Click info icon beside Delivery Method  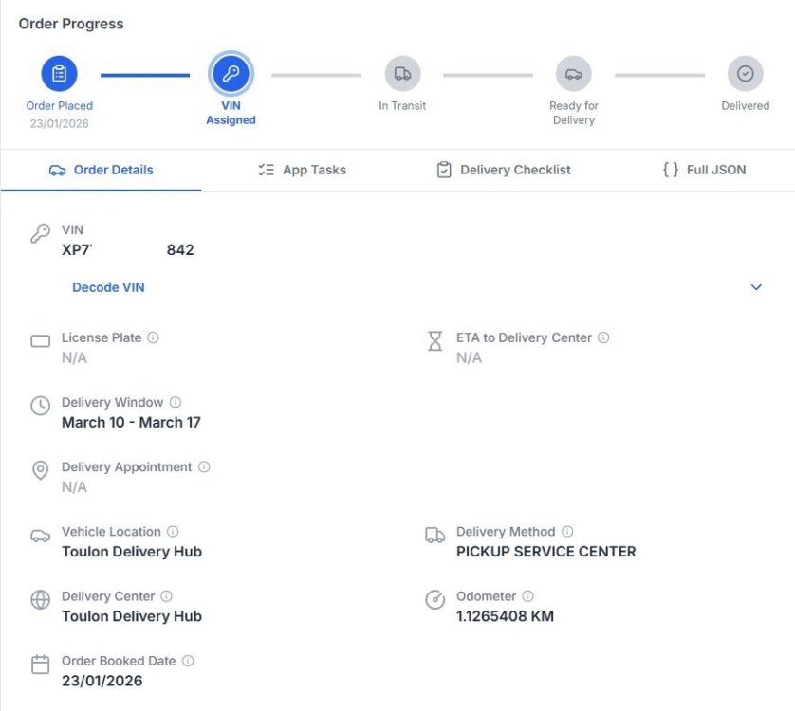tap(566, 532)
